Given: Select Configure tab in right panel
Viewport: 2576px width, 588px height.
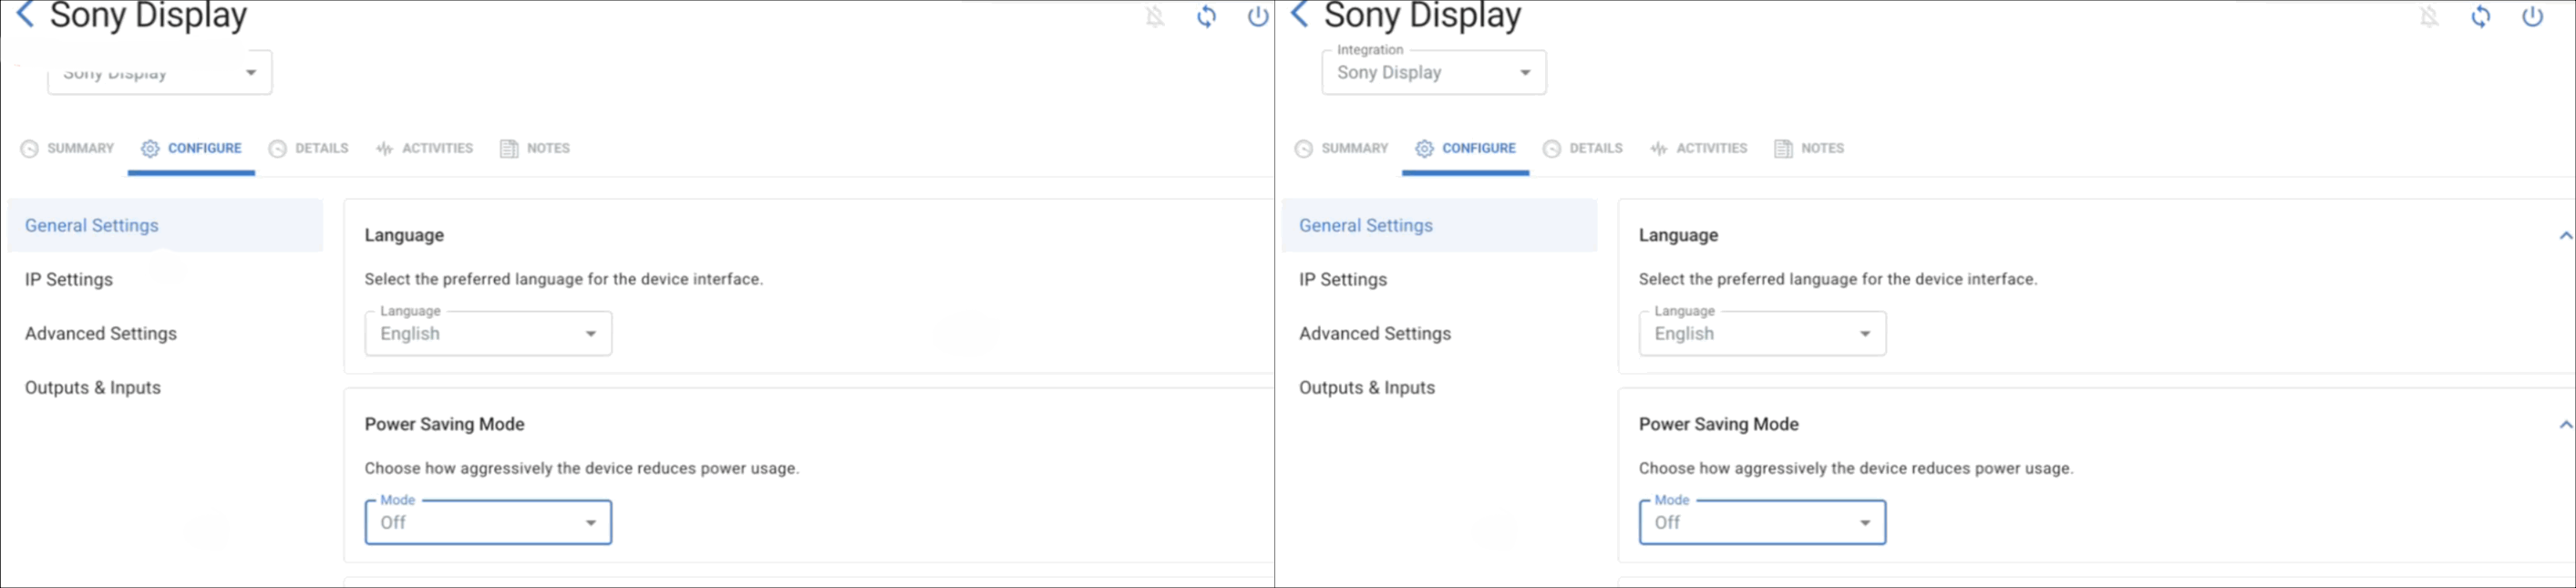Looking at the screenshot, I should click(x=1465, y=148).
